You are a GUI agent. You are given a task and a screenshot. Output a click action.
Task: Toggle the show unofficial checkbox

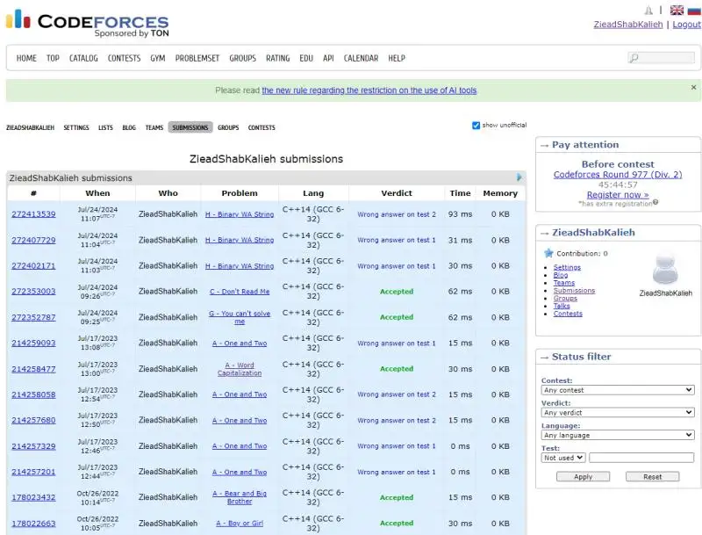[476, 124]
